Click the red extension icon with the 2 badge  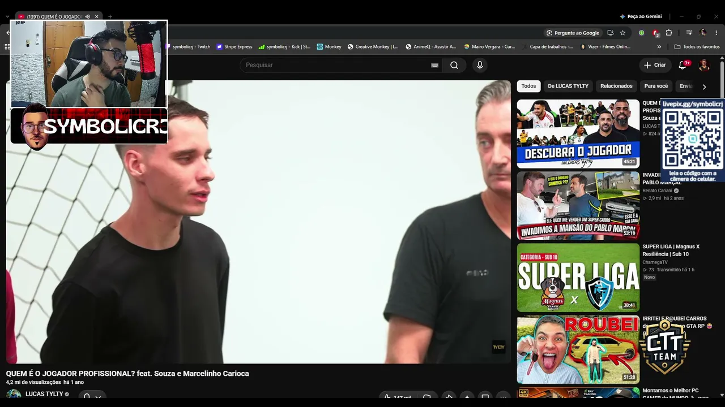click(655, 33)
